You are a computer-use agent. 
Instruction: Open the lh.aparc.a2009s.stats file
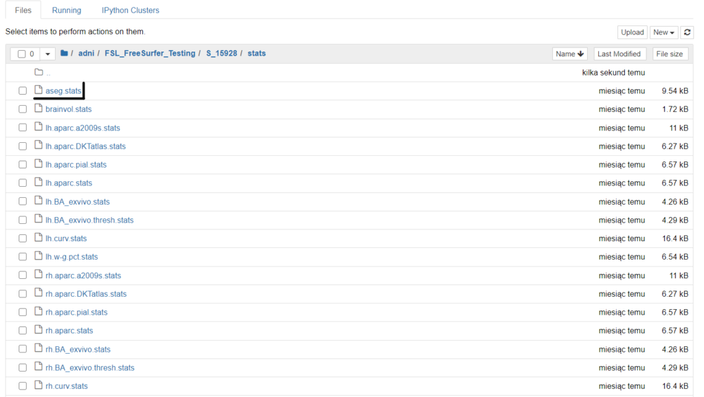[82, 128]
